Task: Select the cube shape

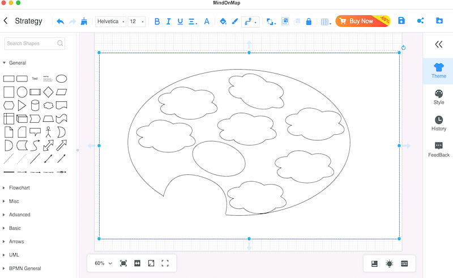Action: 22,119
